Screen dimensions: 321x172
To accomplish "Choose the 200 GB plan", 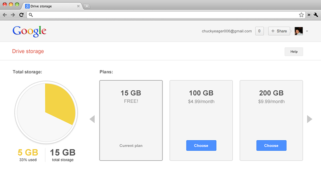I will [271, 146].
